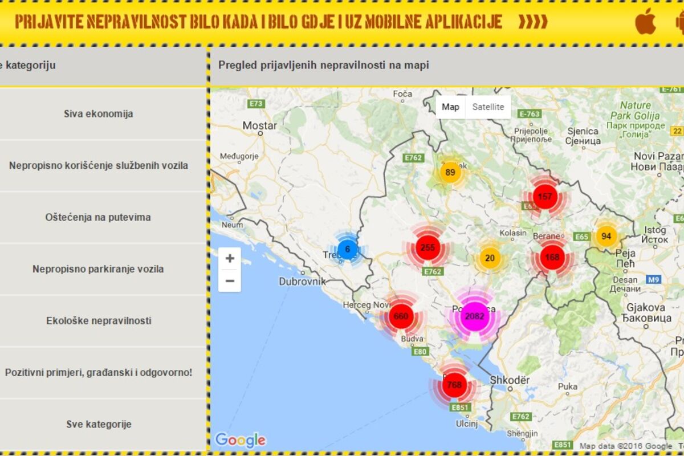The image size is (684, 456).
Task: Select the red 660 cluster marker
Action: [x=401, y=316]
